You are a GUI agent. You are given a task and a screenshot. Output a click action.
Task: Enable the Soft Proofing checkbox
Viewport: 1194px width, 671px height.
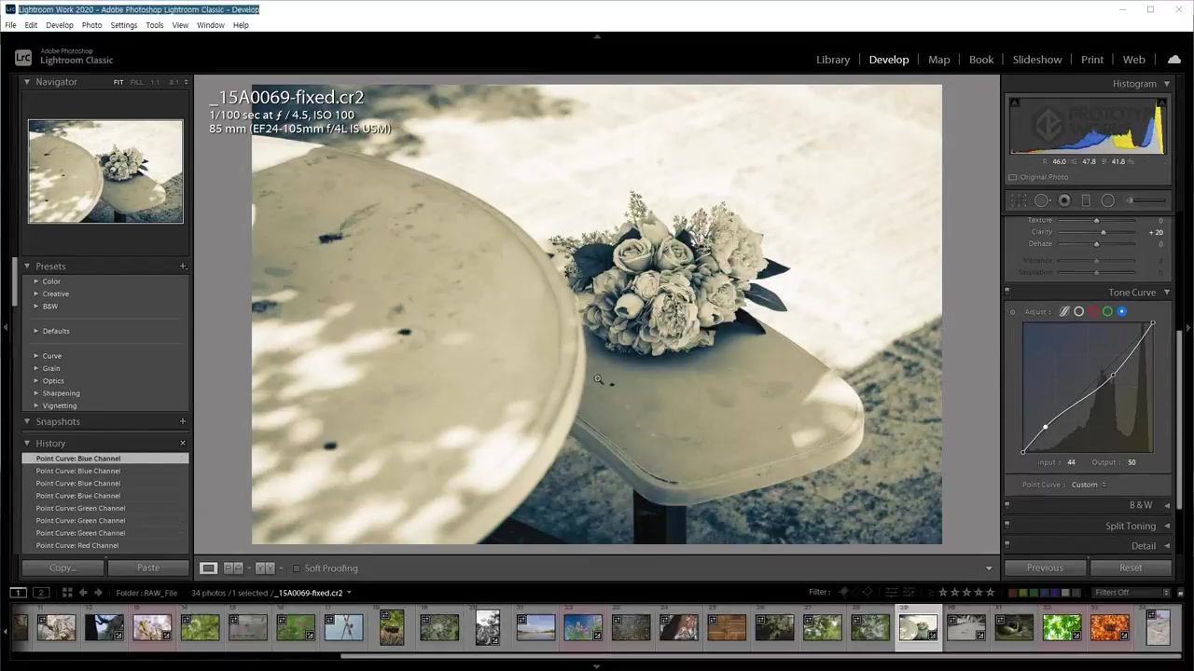[x=297, y=568]
